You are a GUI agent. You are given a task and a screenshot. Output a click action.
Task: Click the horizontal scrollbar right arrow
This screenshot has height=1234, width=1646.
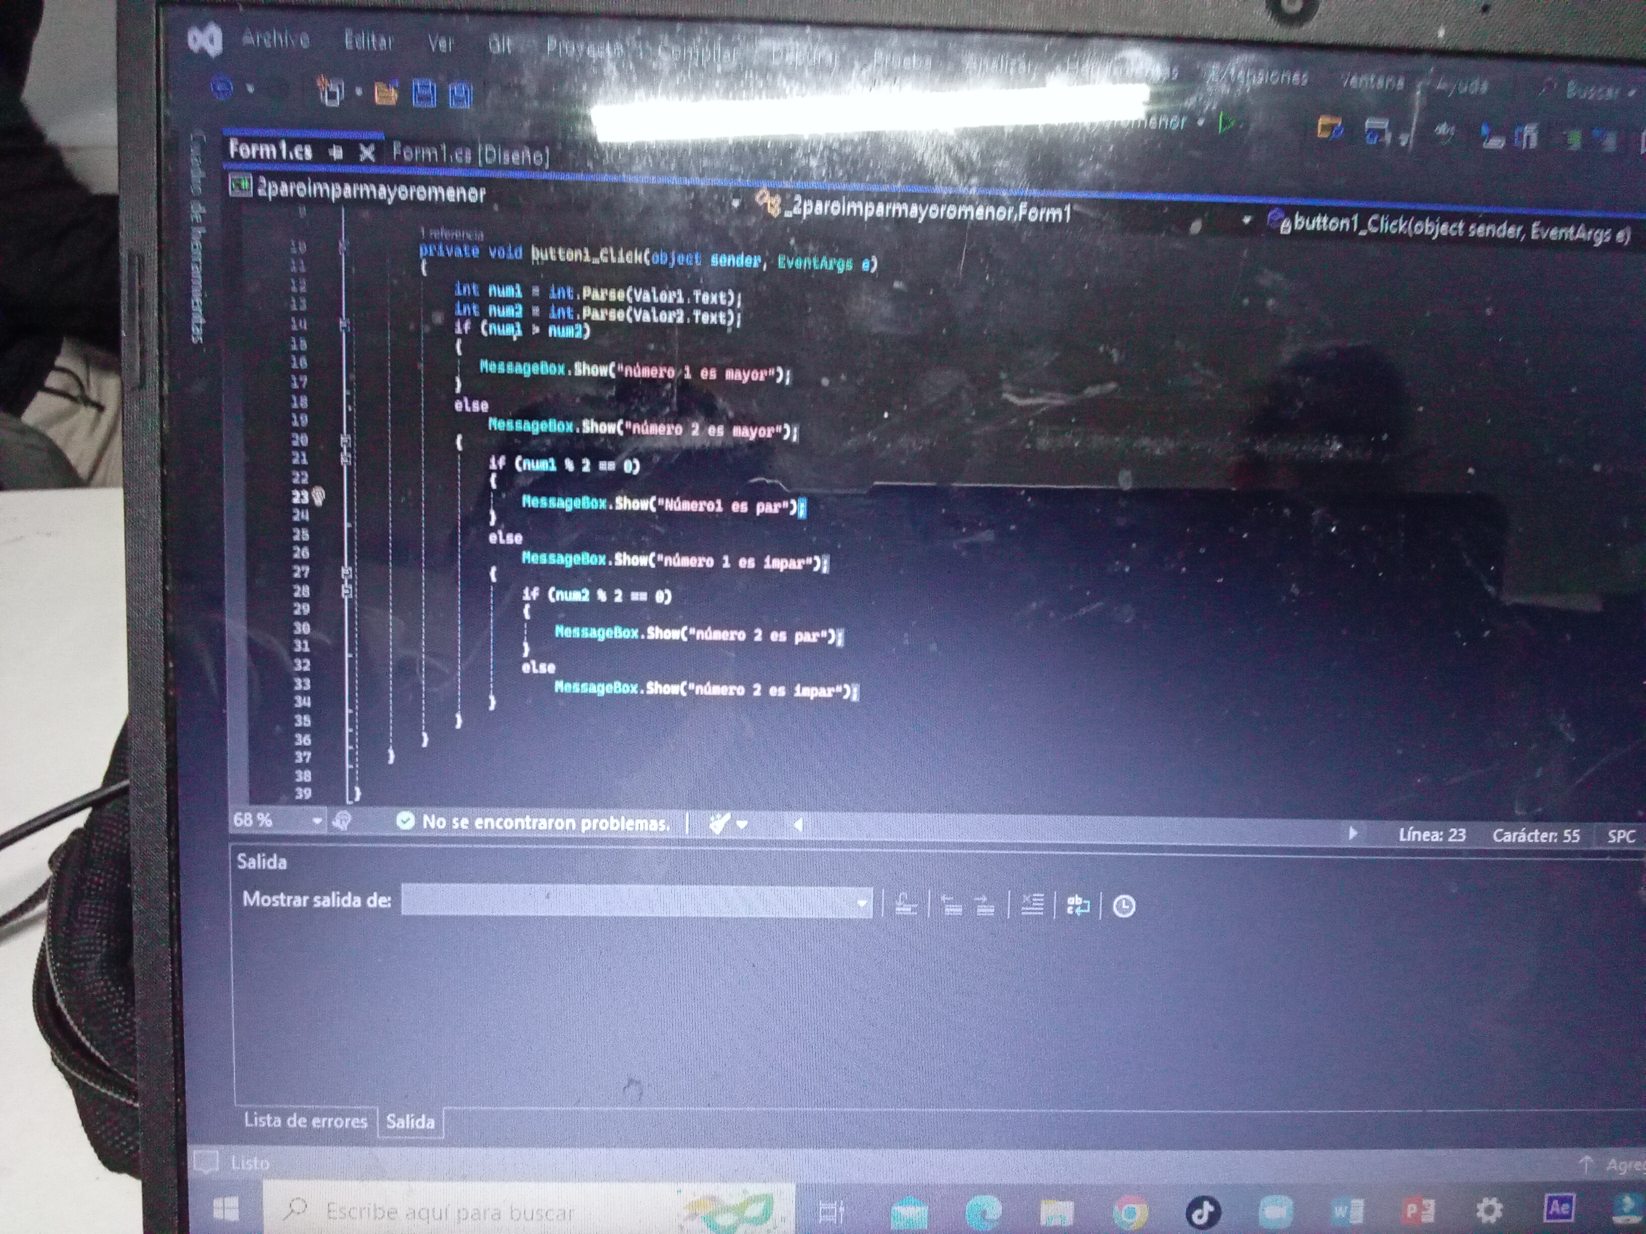[1353, 834]
